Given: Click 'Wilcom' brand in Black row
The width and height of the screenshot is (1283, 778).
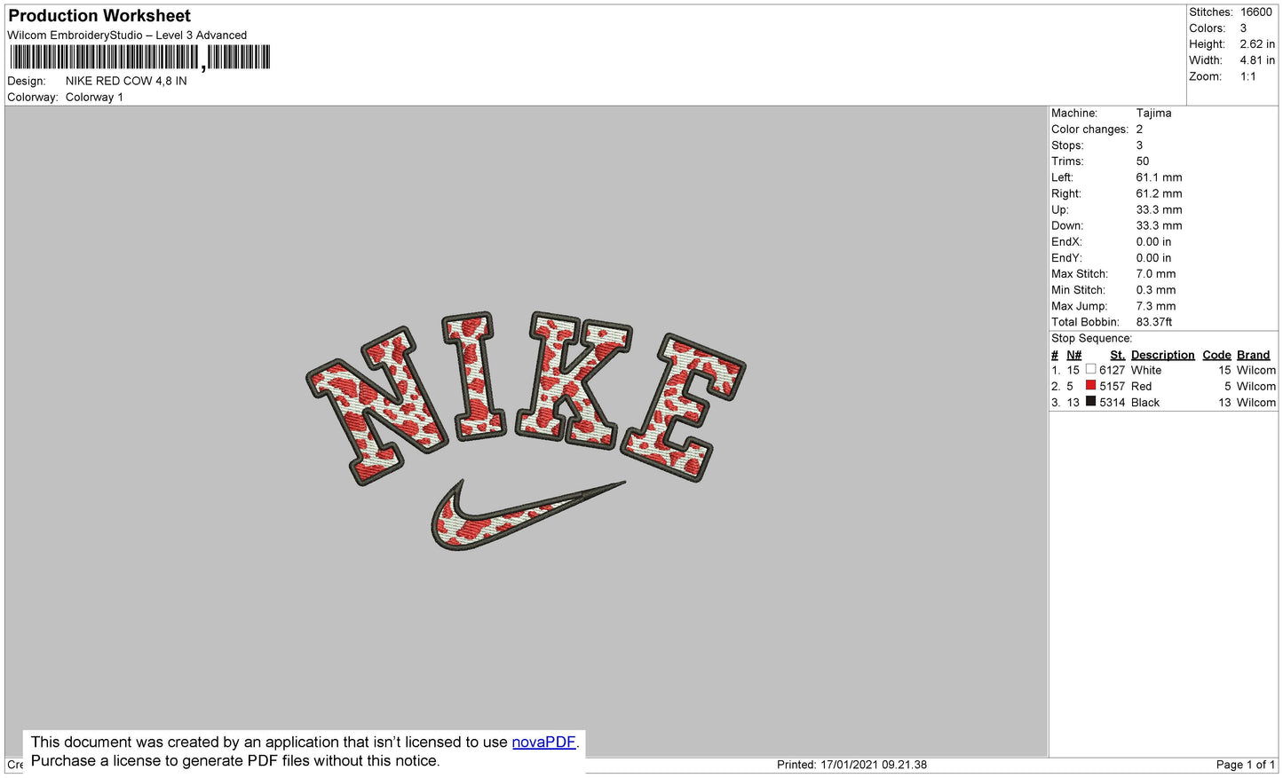Looking at the screenshot, I should coord(1255,403).
